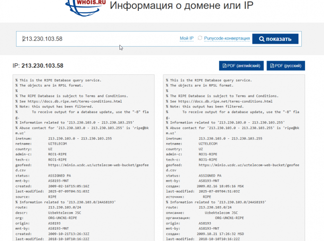Click origin AS8193 in left panel
324x241 pixels.
(x=38, y=223)
